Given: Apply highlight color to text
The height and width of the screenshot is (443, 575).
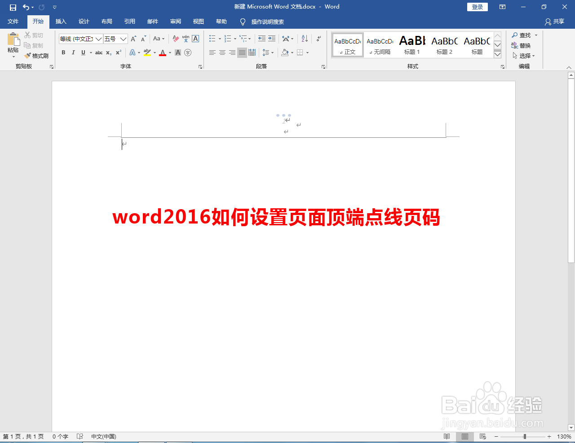Looking at the screenshot, I should click(x=147, y=53).
